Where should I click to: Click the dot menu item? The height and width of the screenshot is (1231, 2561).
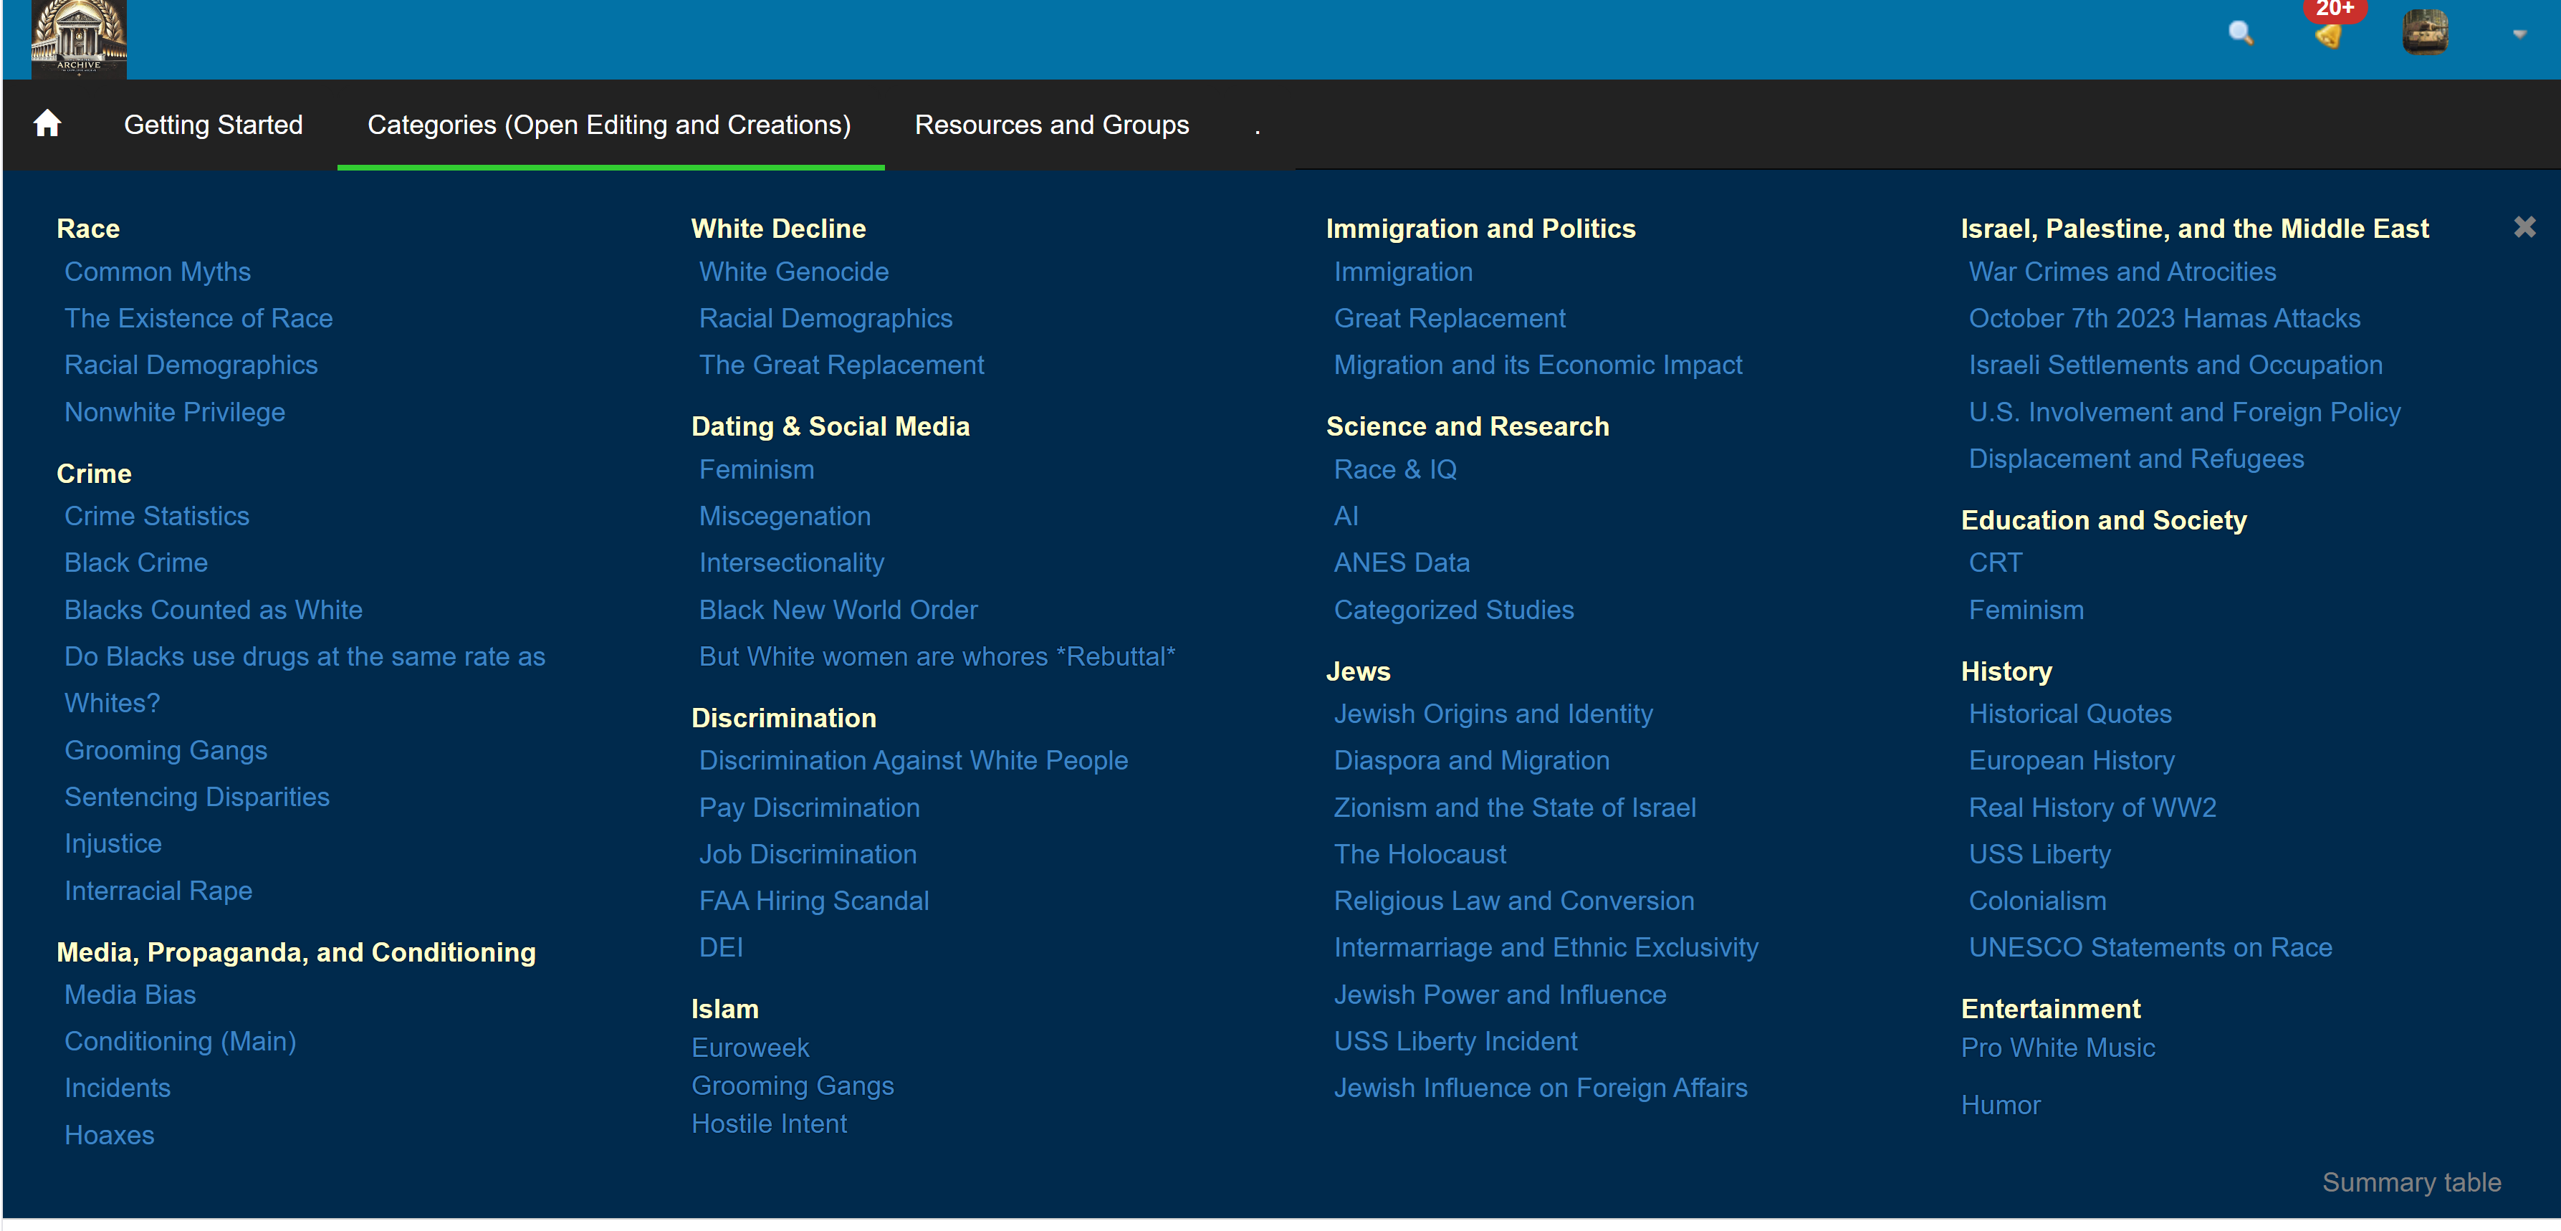click(x=1257, y=128)
